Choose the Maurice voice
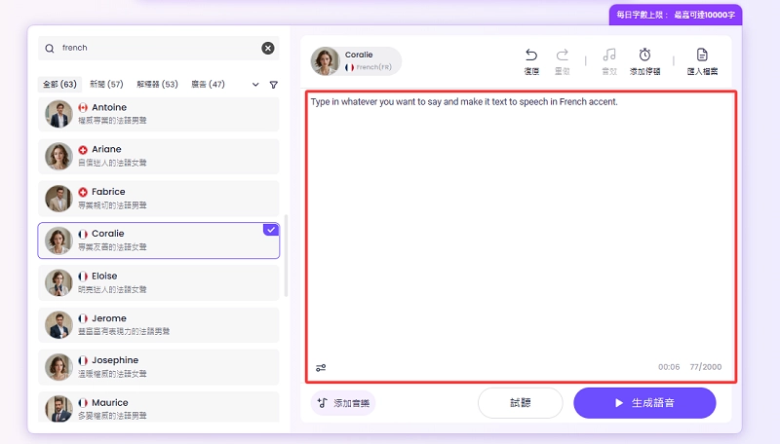 pyautogui.click(x=158, y=407)
